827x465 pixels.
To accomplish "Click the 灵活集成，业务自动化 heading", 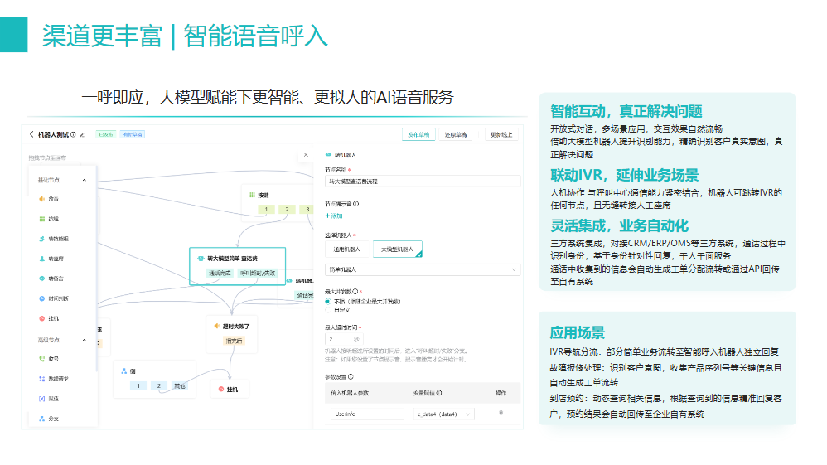I will tap(619, 226).
